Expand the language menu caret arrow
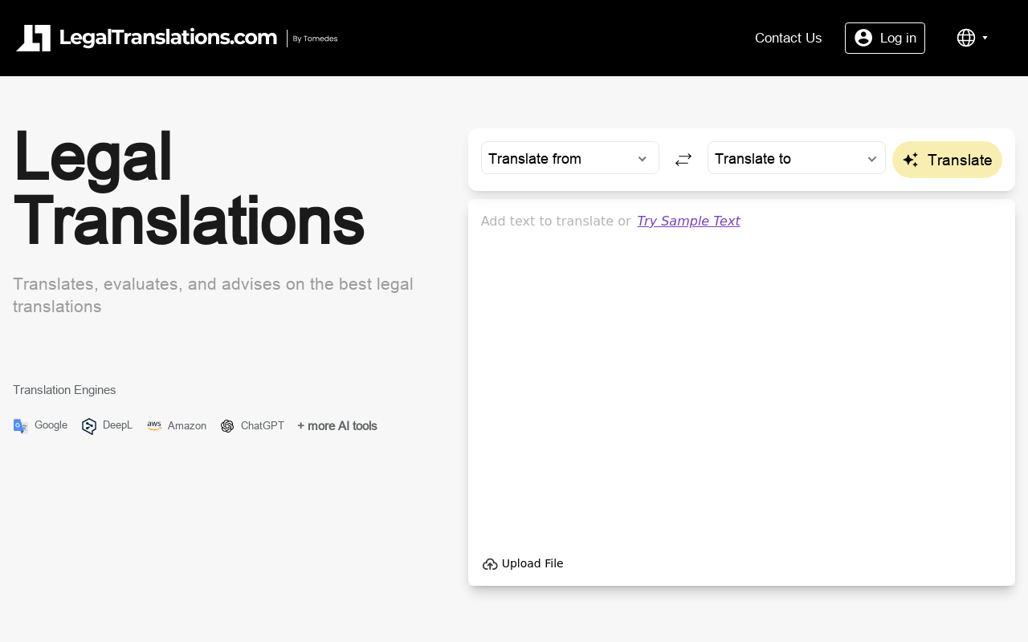This screenshot has height=642, width=1028. (985, 38)
